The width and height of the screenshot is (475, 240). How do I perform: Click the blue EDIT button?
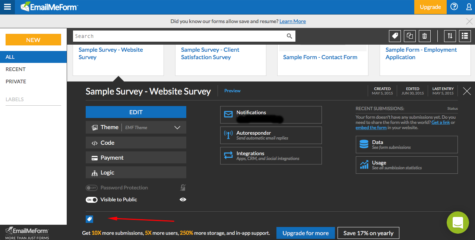pyautogui.click(x=136, y=112)
